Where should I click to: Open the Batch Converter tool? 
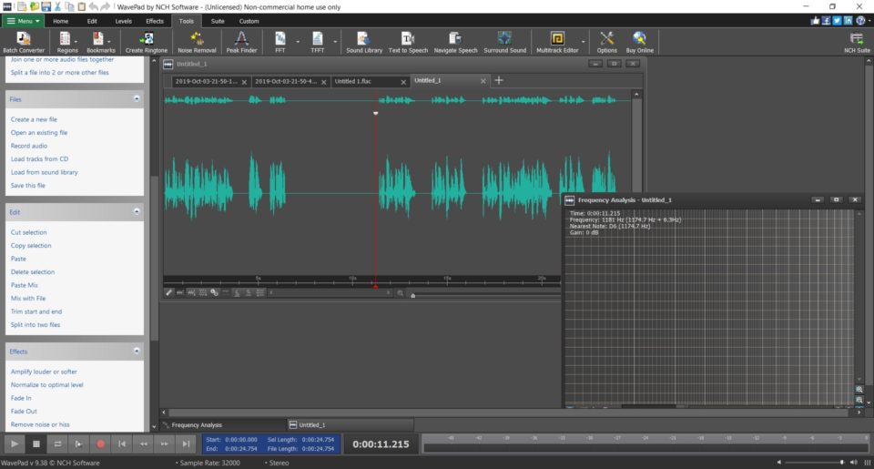point(24,42)
